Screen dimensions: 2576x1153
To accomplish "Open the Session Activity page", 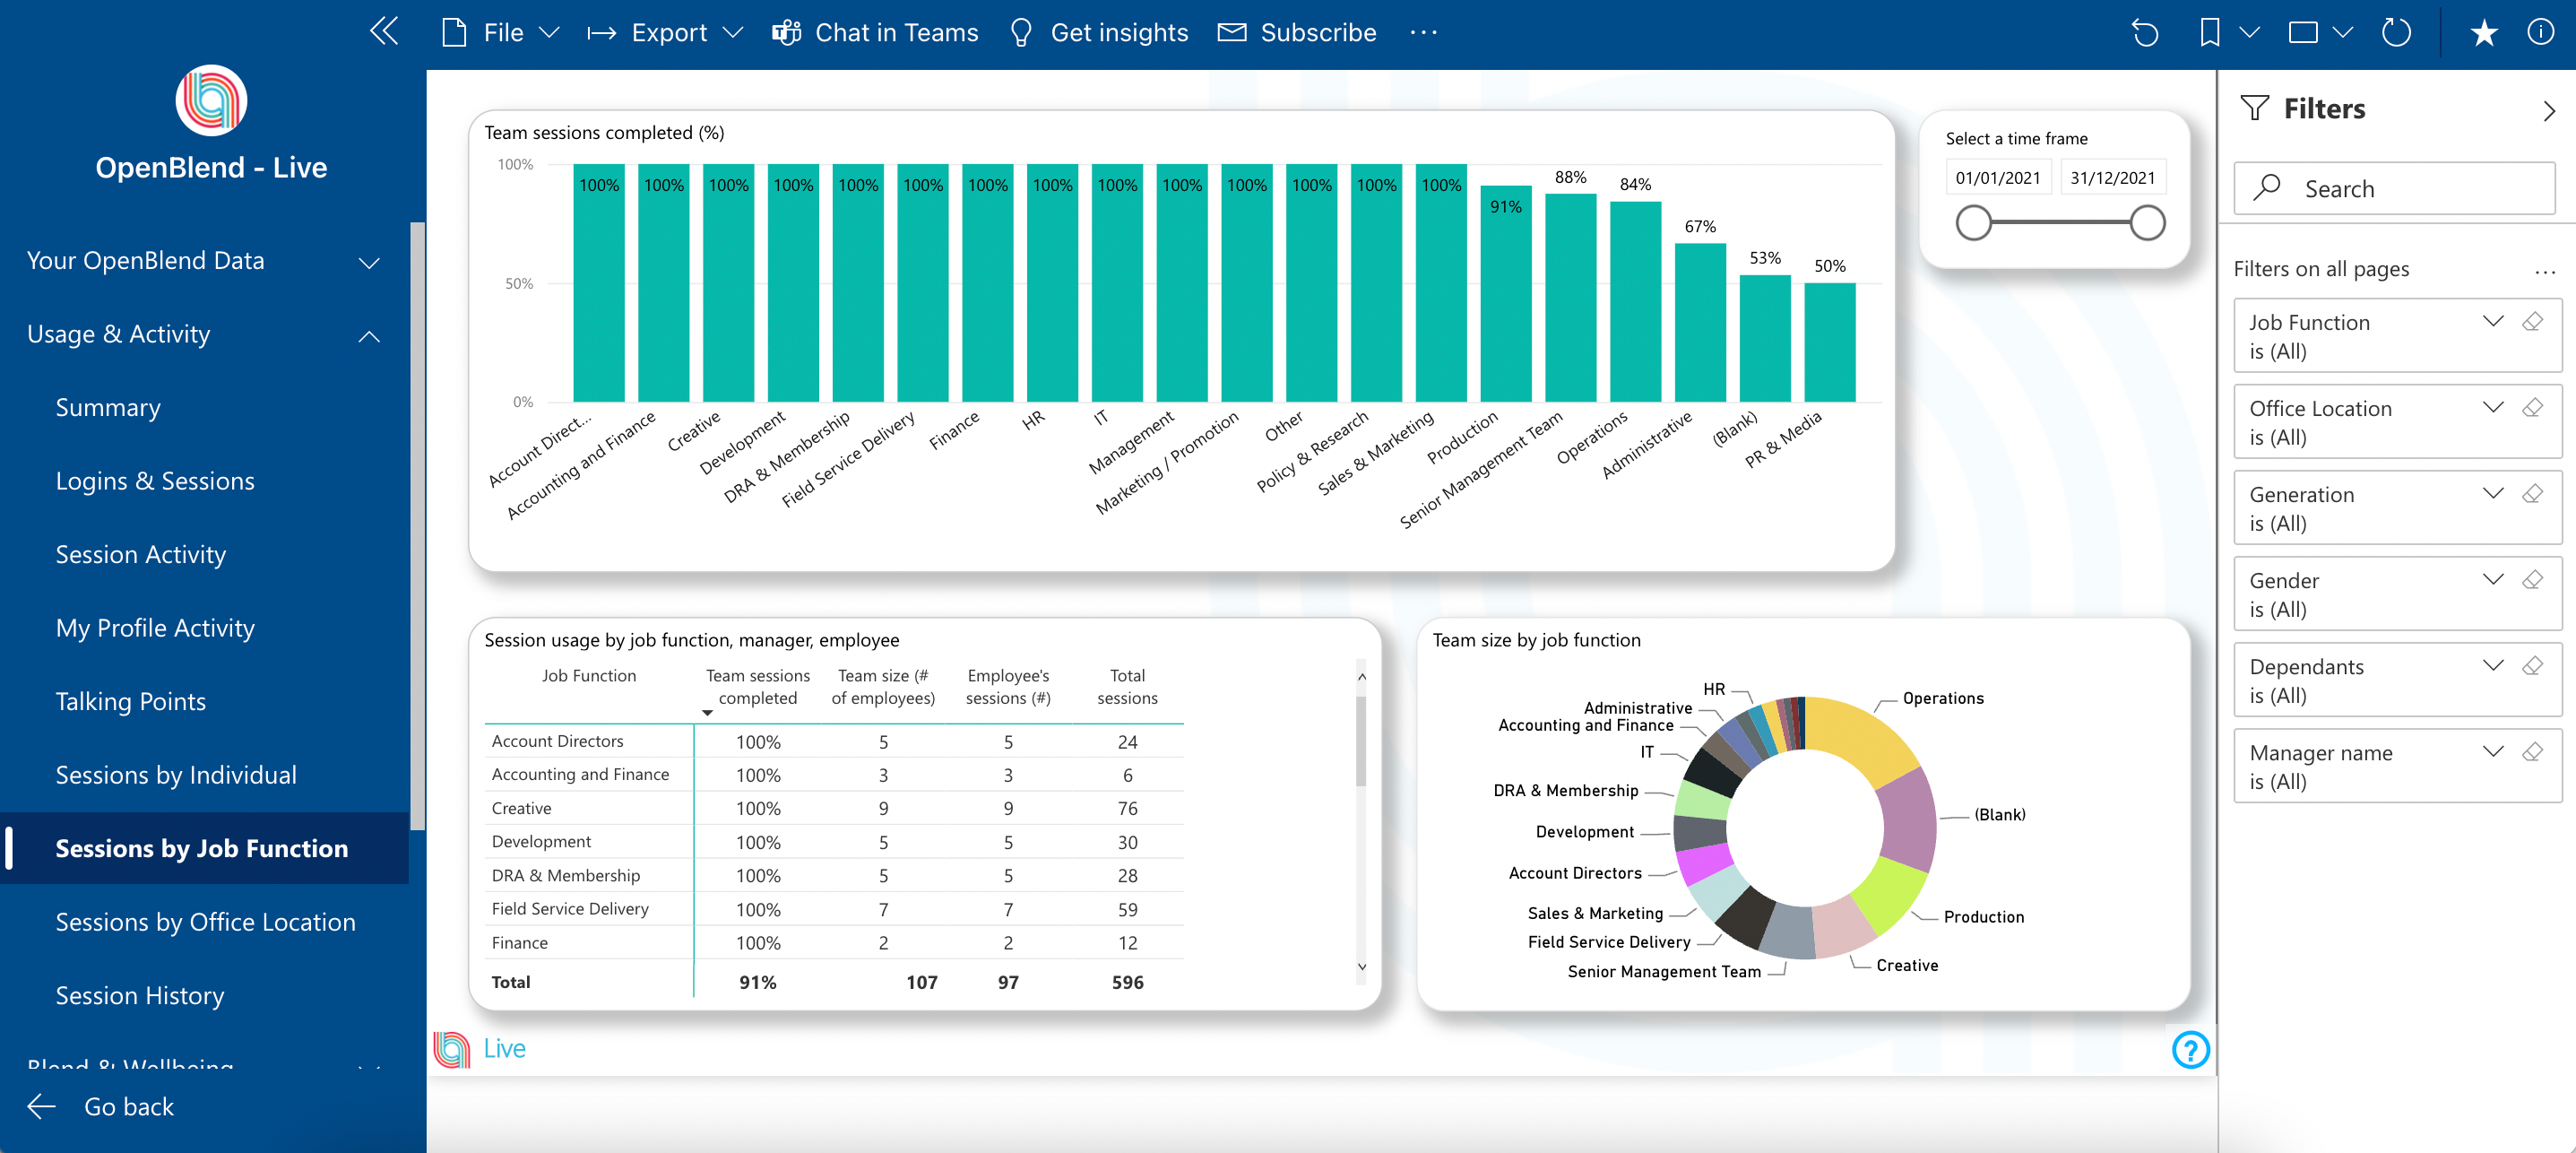I will tap(141, 555).
